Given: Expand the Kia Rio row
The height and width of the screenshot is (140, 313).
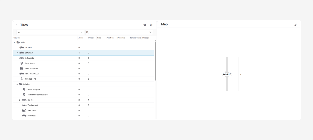Looking at the screenshot, I should tap(20, 100).
